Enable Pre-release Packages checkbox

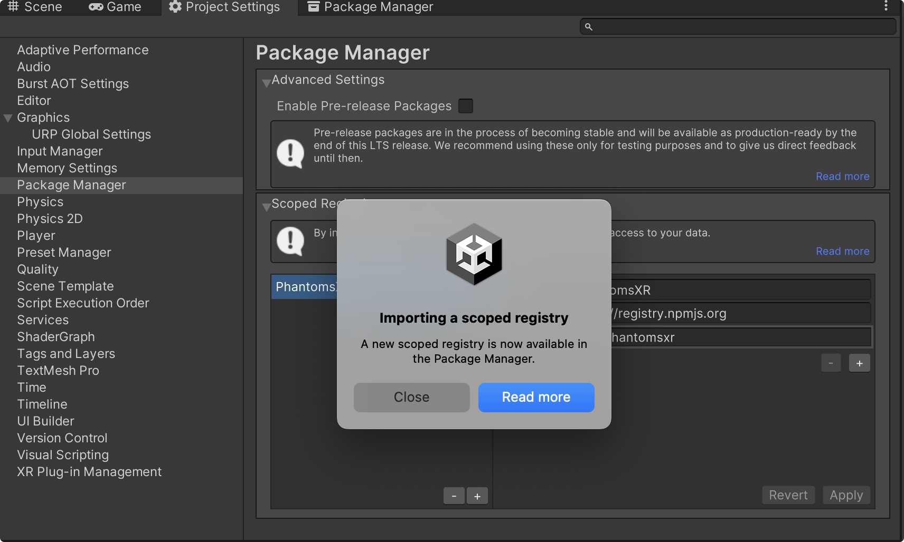(466, 106)
